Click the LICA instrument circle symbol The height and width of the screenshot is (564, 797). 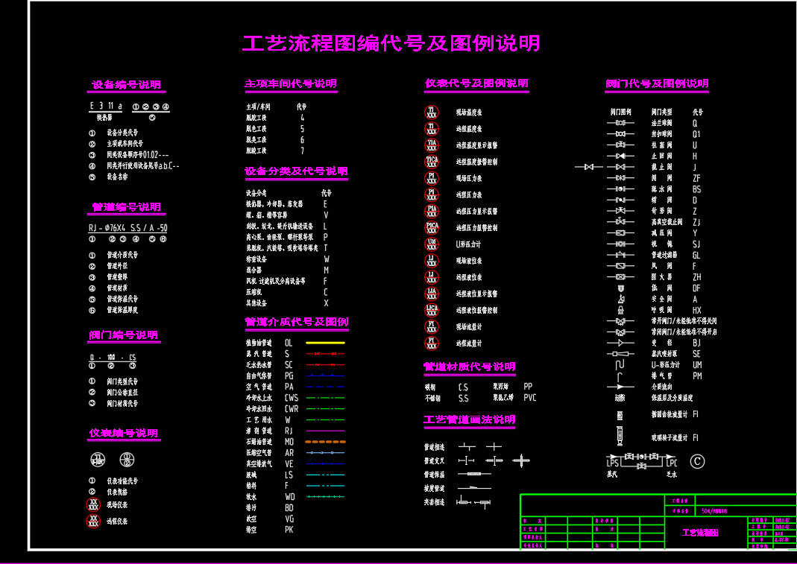[x=432, y=310]
